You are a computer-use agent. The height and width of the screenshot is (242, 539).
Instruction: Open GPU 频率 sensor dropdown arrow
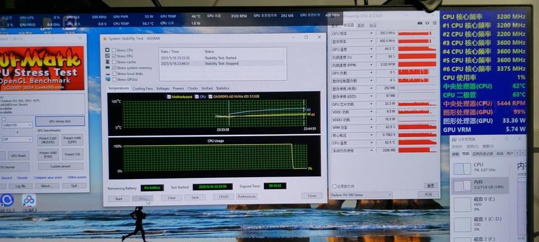371,33
